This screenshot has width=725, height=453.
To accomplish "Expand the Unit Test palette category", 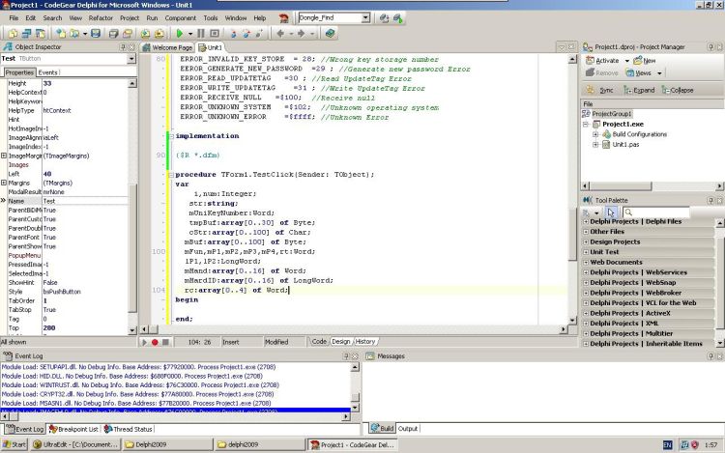I will [x=586, y=252].
